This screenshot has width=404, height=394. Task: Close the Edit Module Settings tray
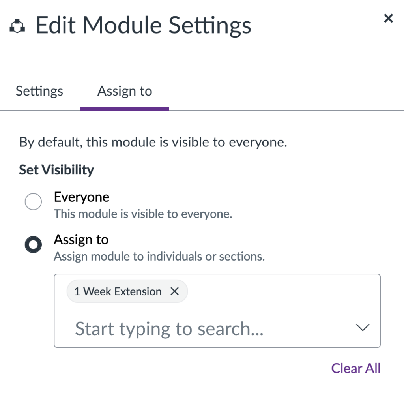pos(388,18)
